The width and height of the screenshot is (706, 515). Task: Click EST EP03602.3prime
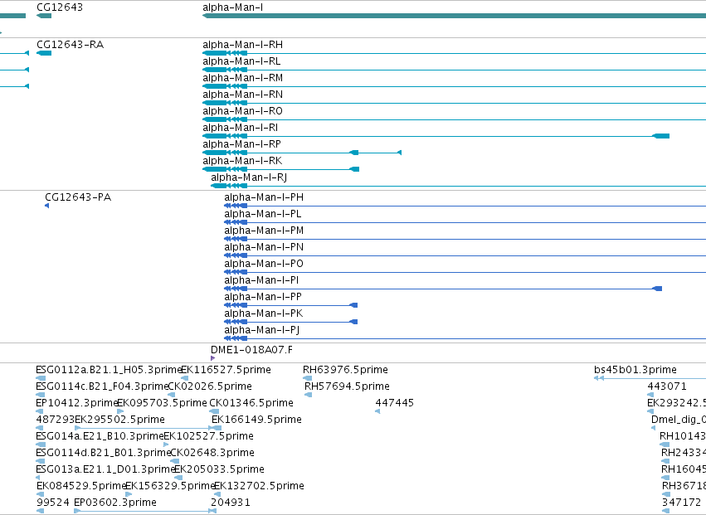pos(115,503)
